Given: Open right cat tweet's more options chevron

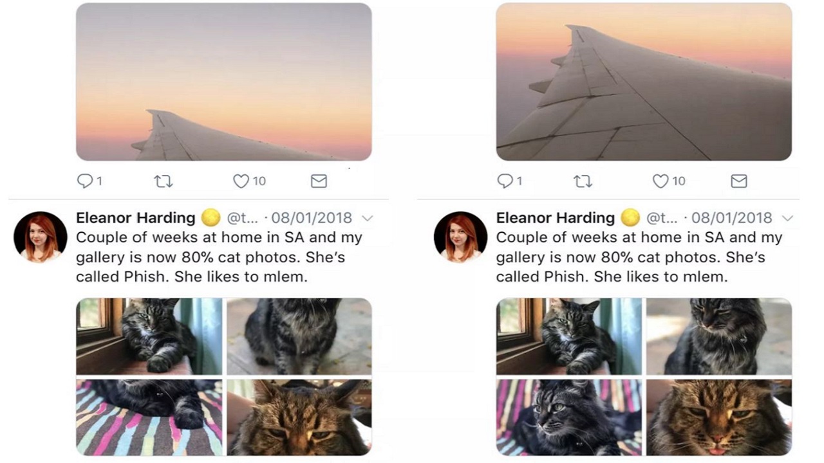Looking at the screenshot, I should 787,218.
